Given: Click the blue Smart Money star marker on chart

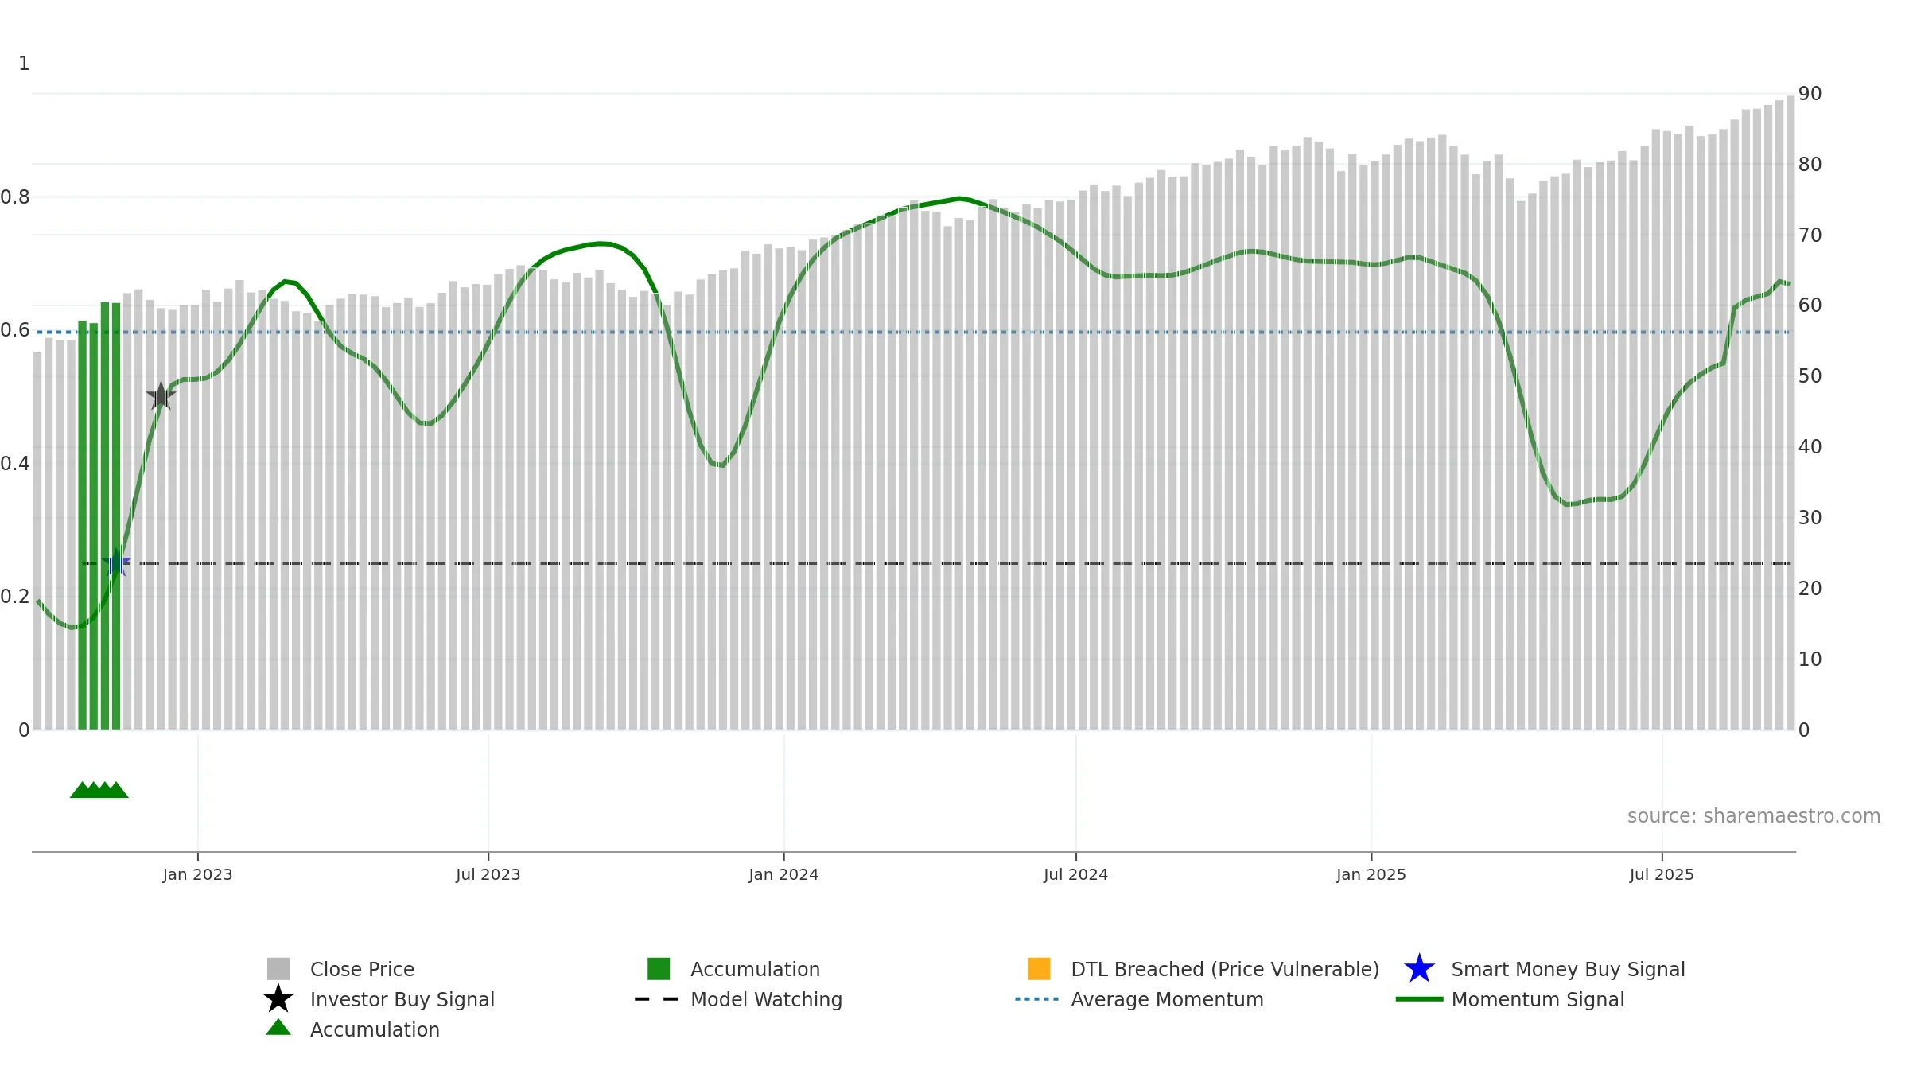Looking at the screenshot, I should (116, 562).
